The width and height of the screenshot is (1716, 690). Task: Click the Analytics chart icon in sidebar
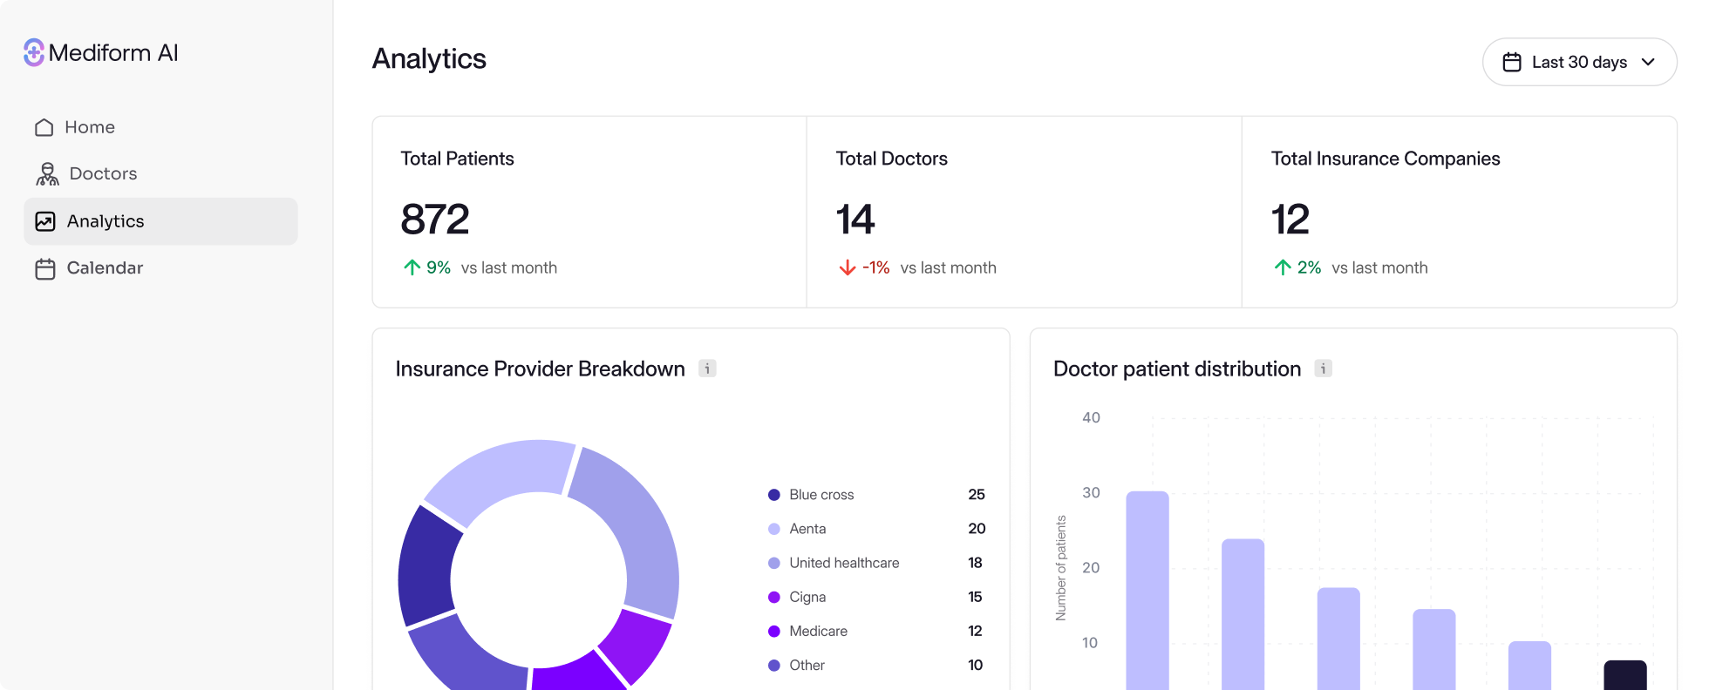[45, 221]
